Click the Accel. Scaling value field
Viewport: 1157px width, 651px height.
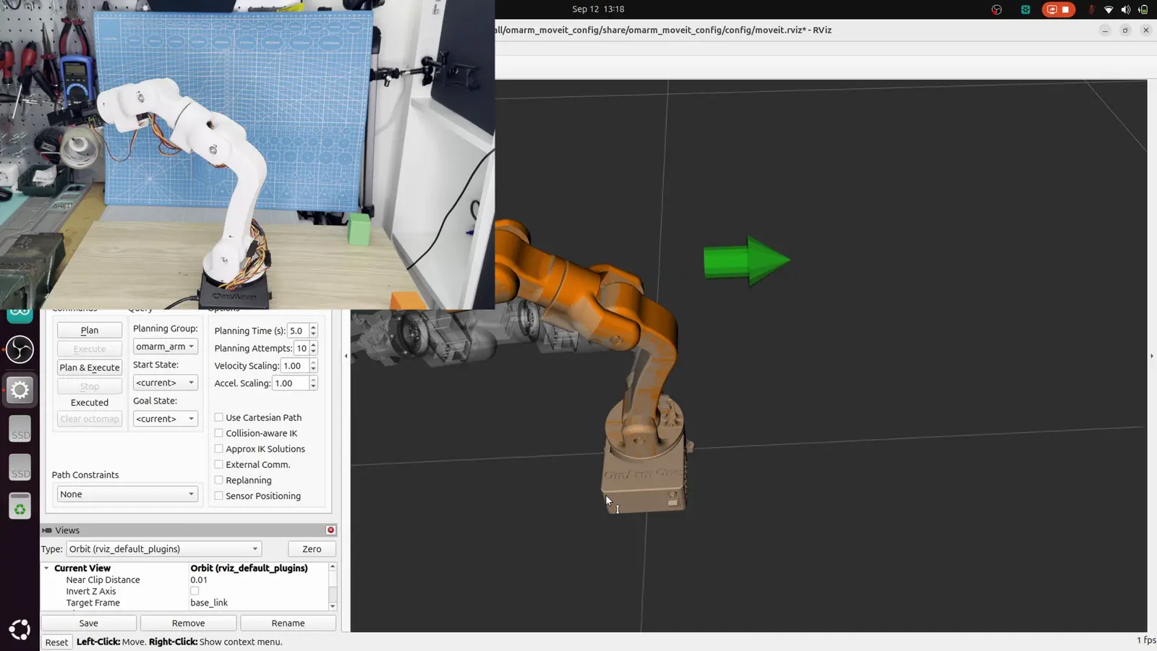click(x=290, y=383)
